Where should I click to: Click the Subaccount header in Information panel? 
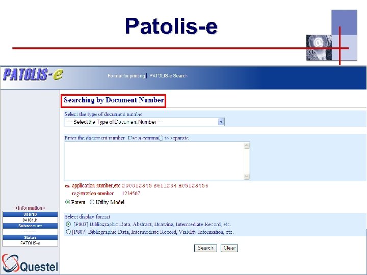pos(30,226)
